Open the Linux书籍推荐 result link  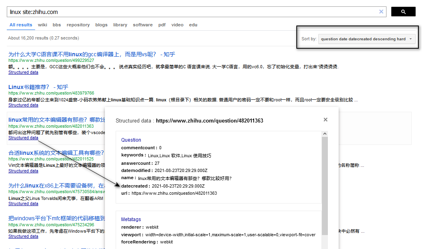click(x=38, y=87)
